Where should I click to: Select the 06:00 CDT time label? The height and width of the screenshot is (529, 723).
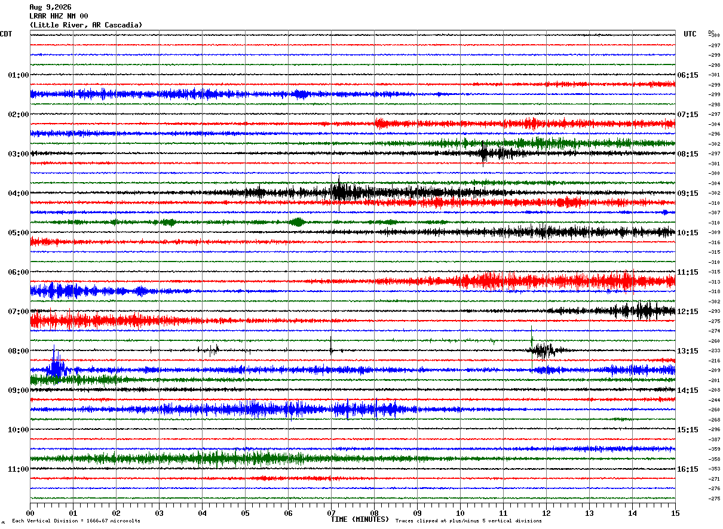[x=19, y=272]
